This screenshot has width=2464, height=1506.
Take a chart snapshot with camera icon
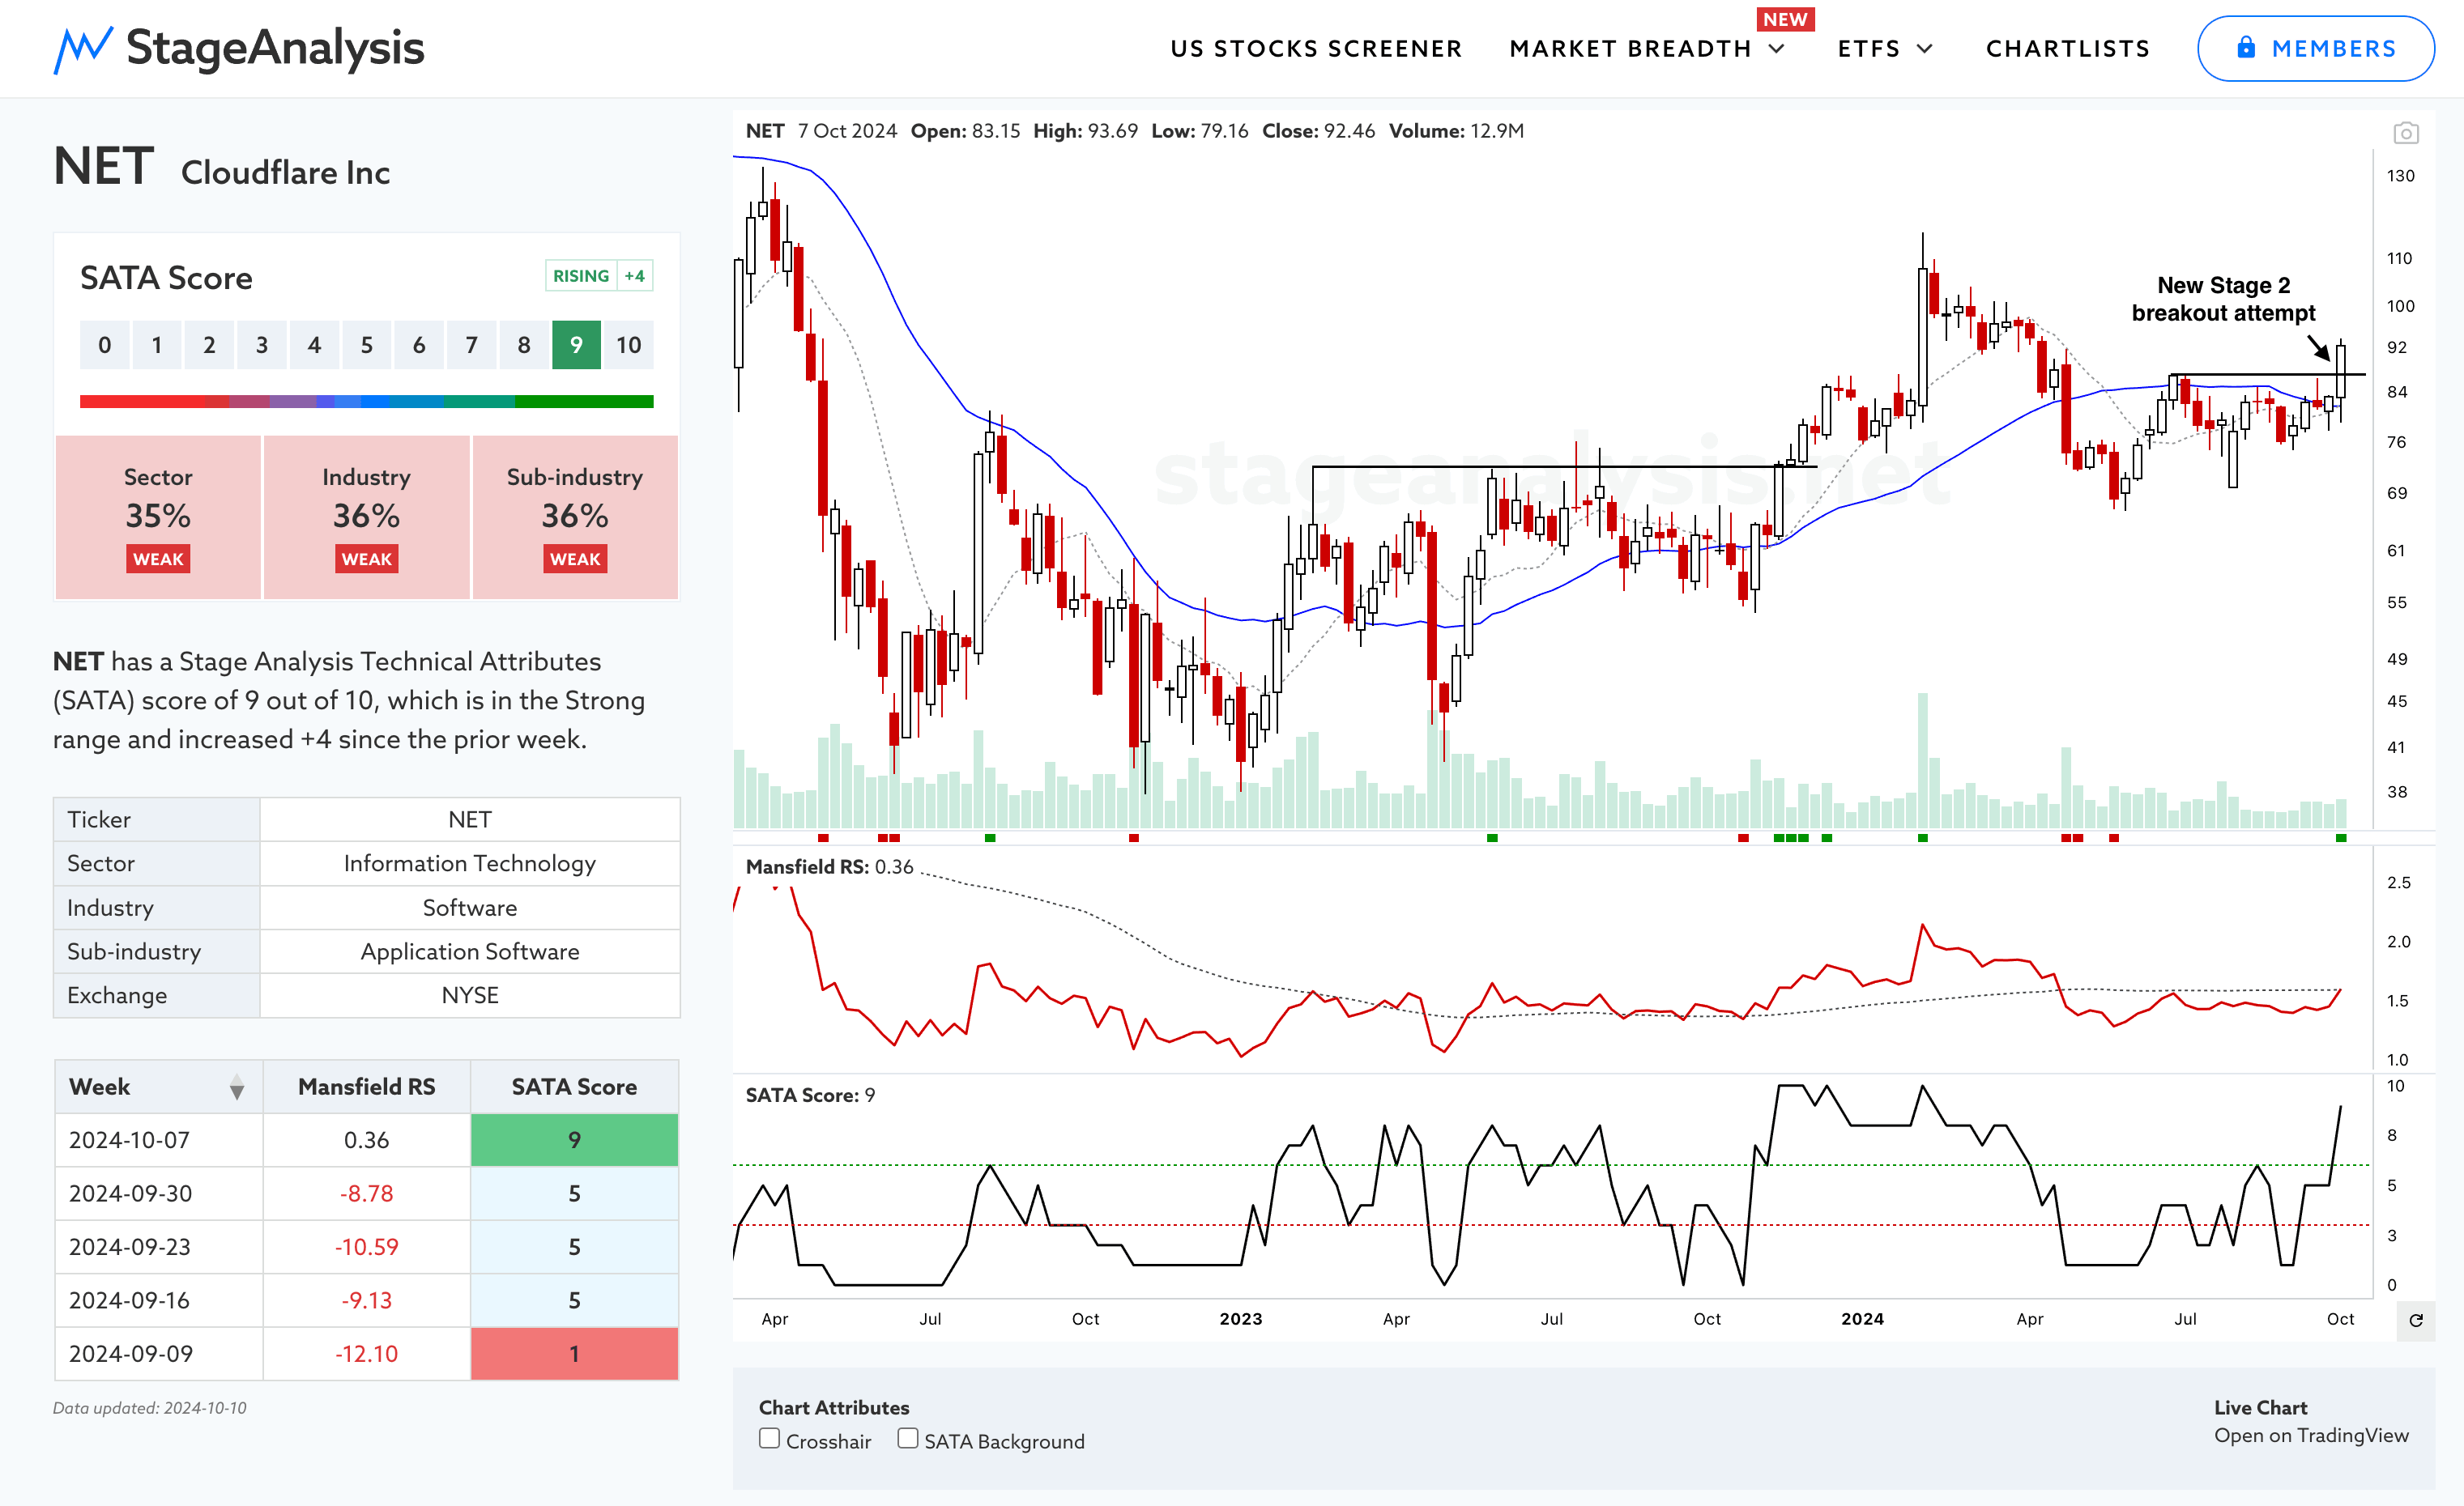tap(2405, 133)
